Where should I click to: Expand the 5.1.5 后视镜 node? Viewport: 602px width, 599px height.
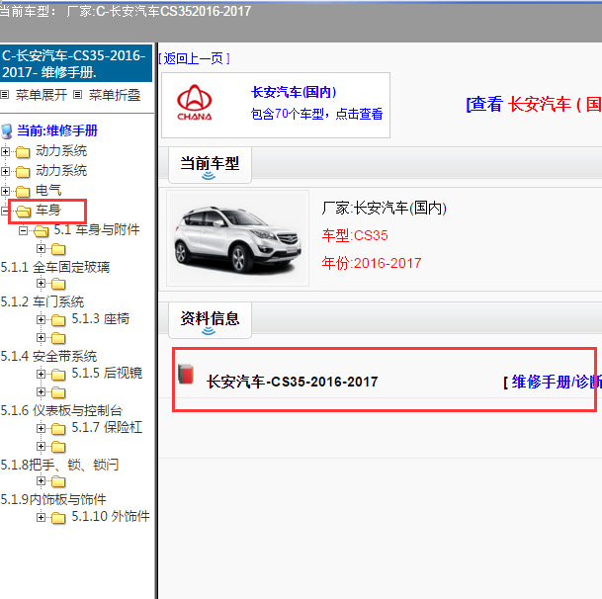coord(42,374)
